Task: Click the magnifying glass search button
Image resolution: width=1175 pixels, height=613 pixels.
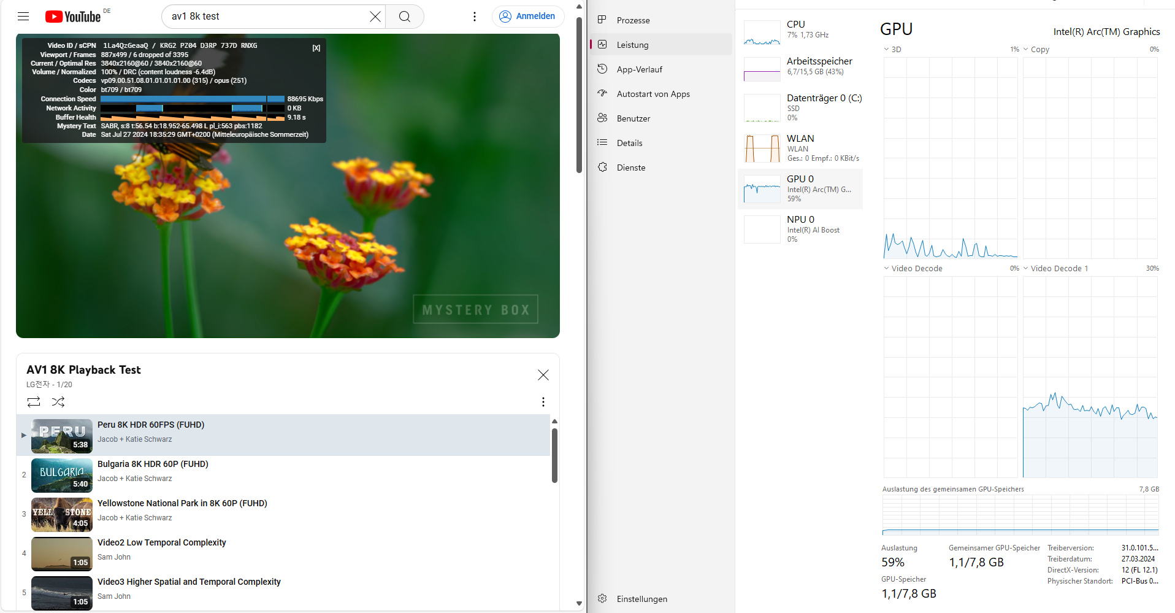Action: [x=405, y=17]
